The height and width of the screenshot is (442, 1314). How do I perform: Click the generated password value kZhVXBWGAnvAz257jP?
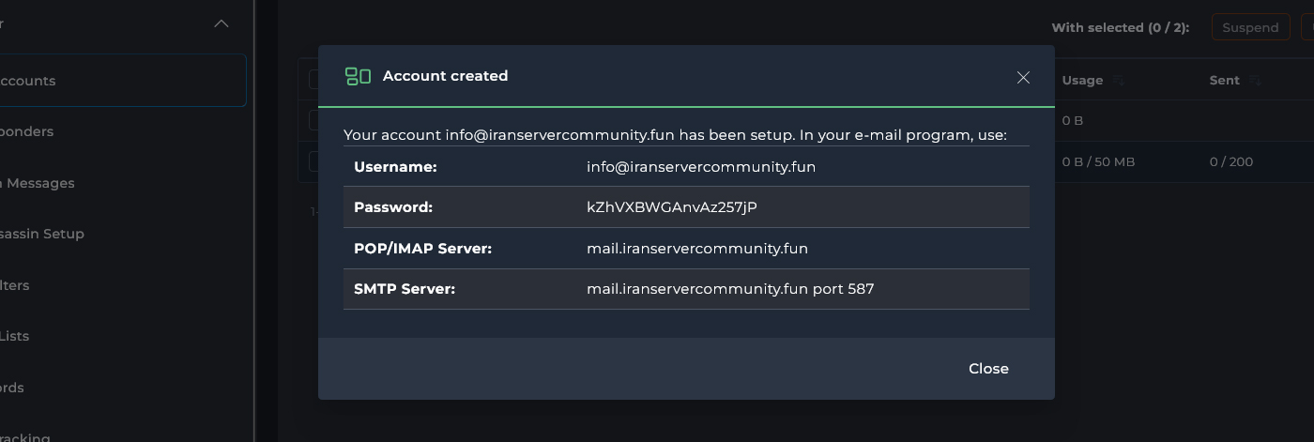[x=671, y=207]
